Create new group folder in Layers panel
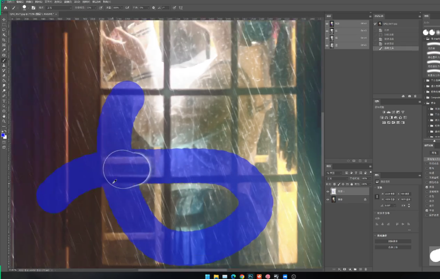 355,269
